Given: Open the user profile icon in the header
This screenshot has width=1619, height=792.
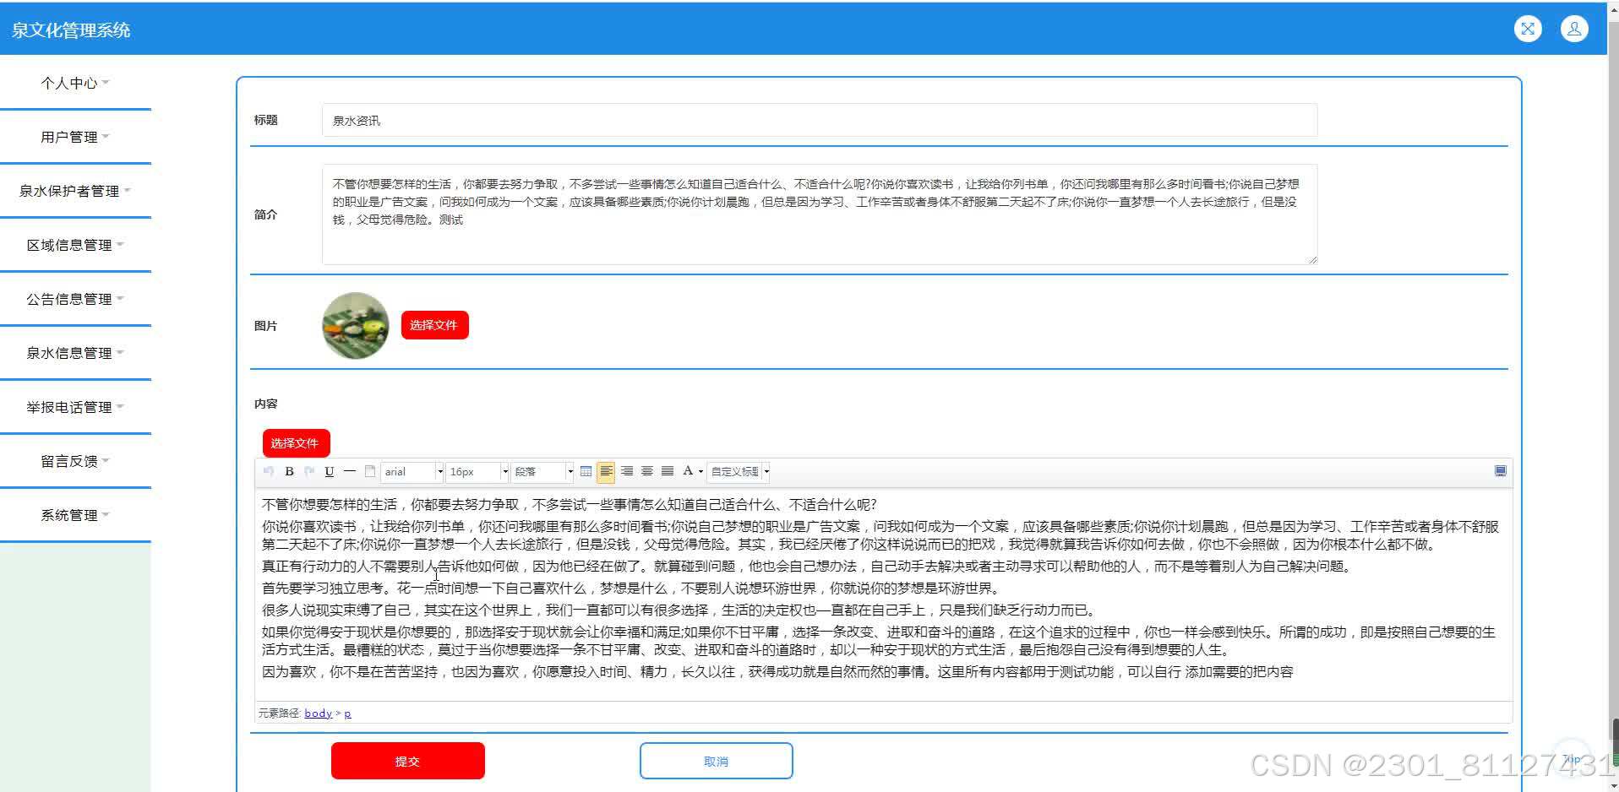Looking at the screenshot, I should point(1574,29).
